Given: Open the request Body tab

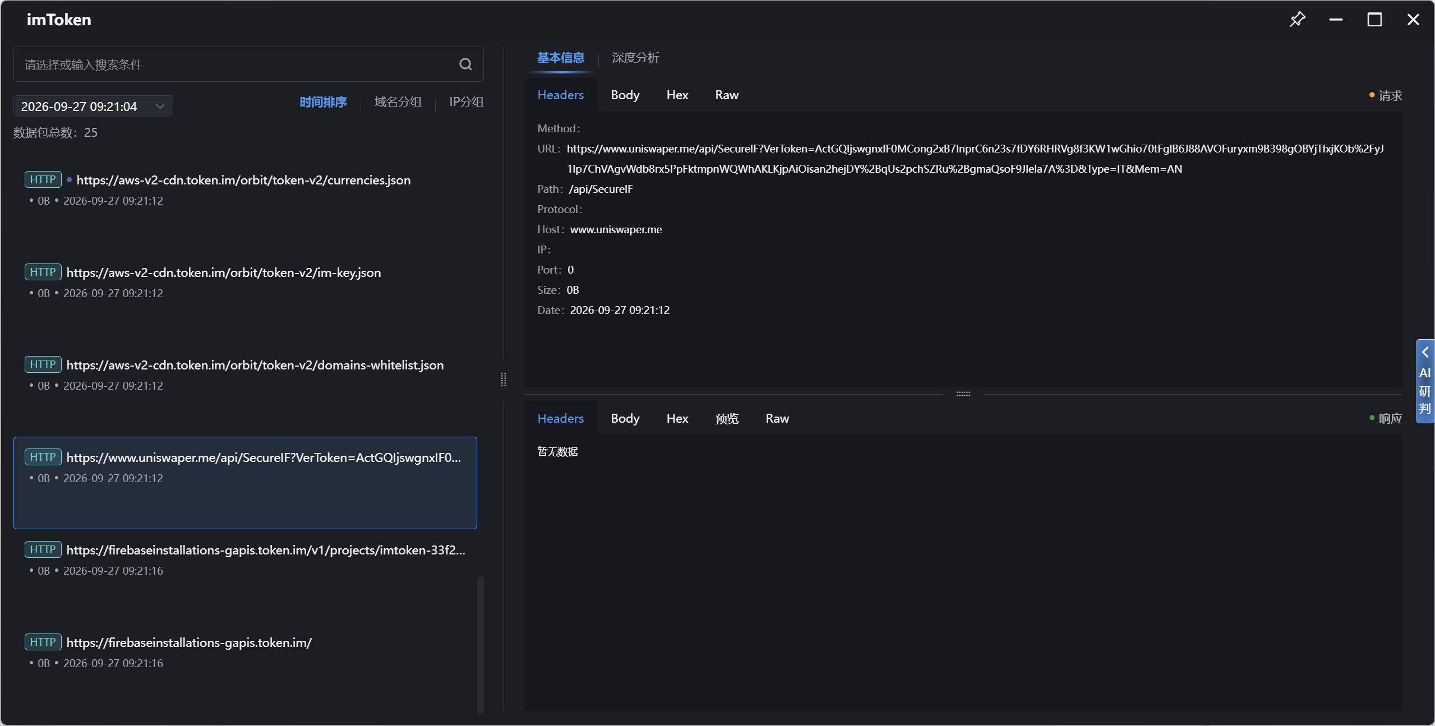Looking at the screenshot, I should (625, 95).
